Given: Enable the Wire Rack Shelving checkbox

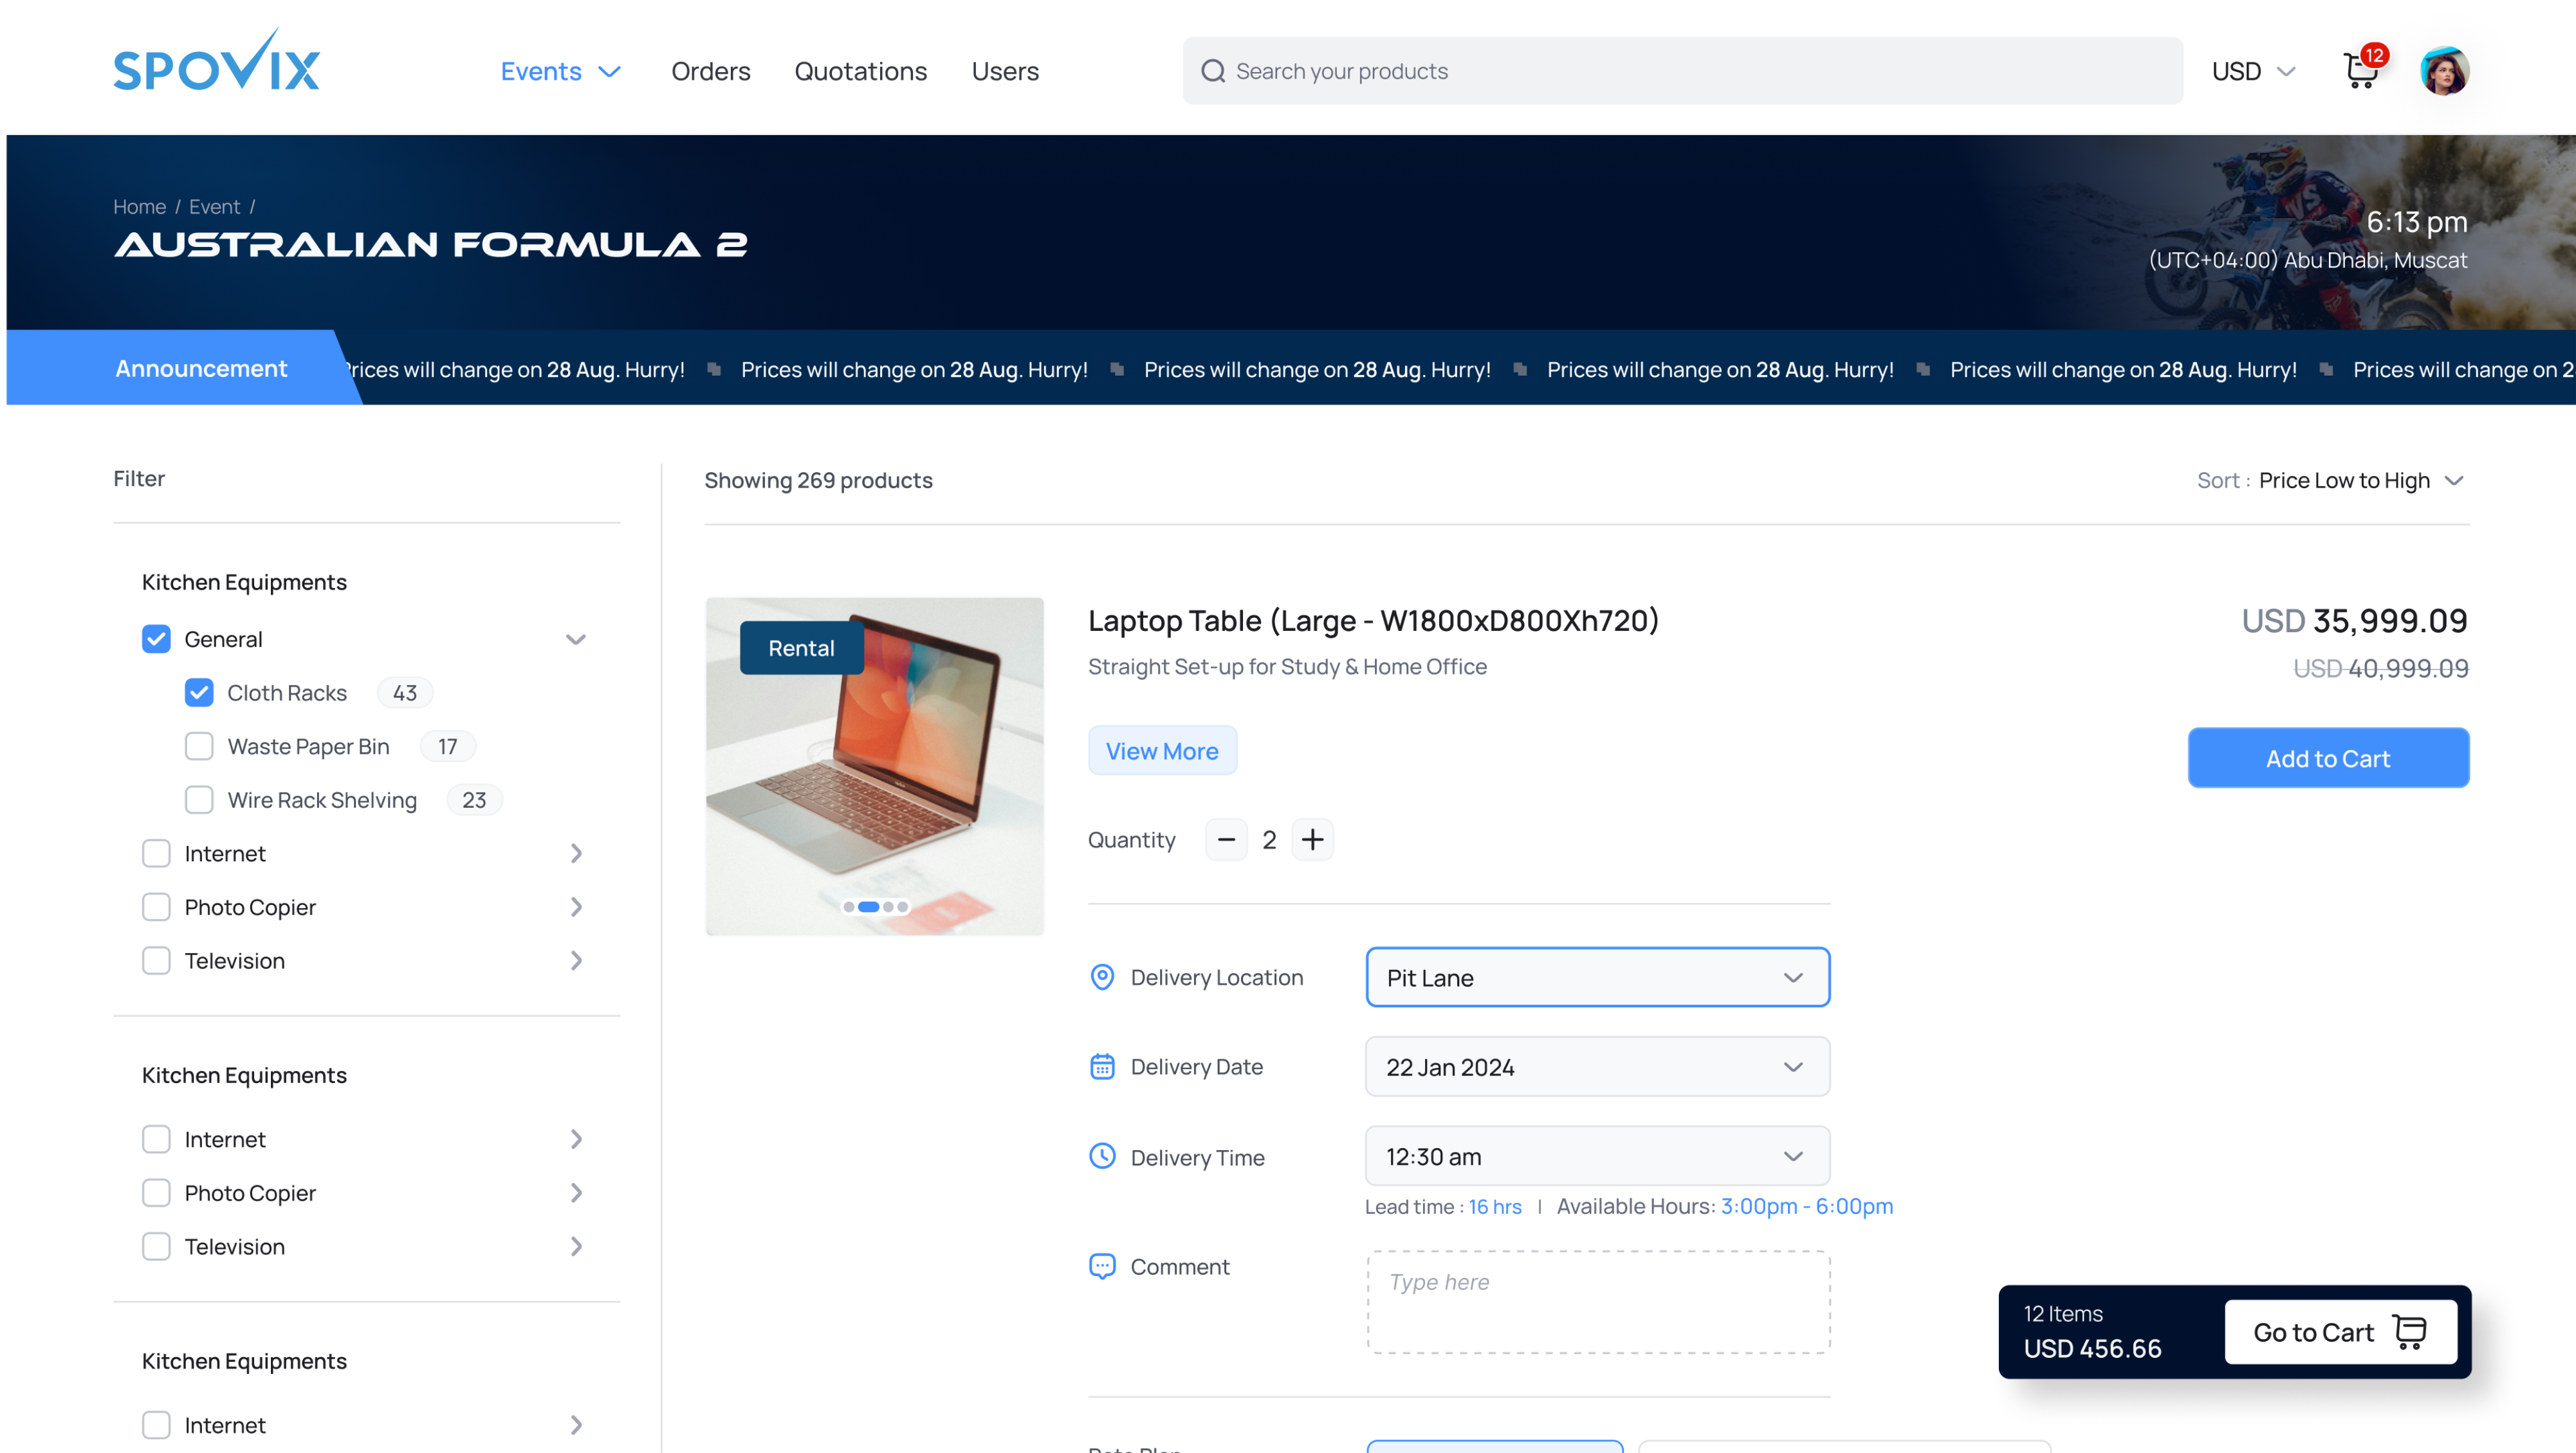Looking at the screenshot, I should point(199,800).
